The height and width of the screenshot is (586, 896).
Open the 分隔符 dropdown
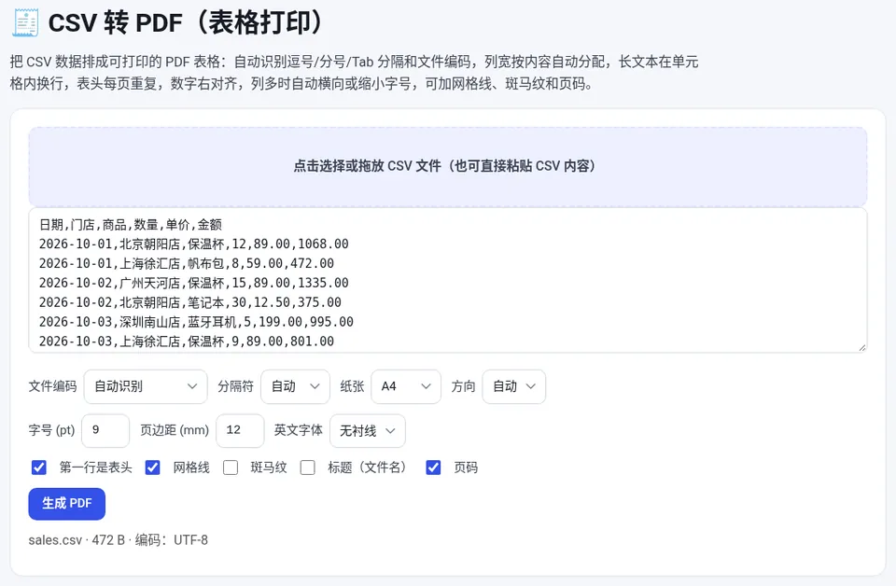click(x=296, y=386)
